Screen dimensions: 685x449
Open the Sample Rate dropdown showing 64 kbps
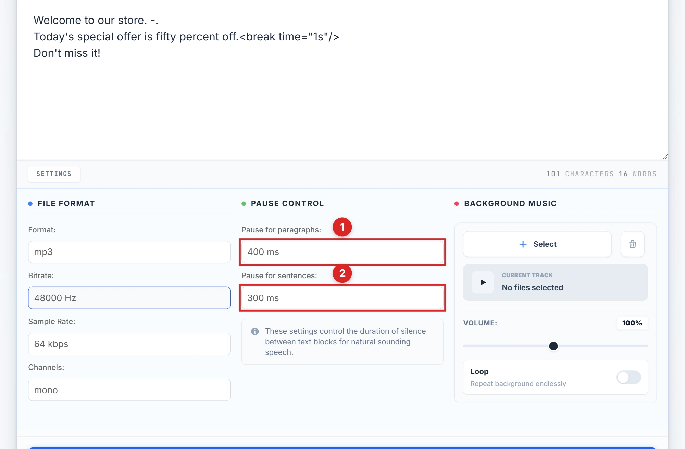pos(129,344)
